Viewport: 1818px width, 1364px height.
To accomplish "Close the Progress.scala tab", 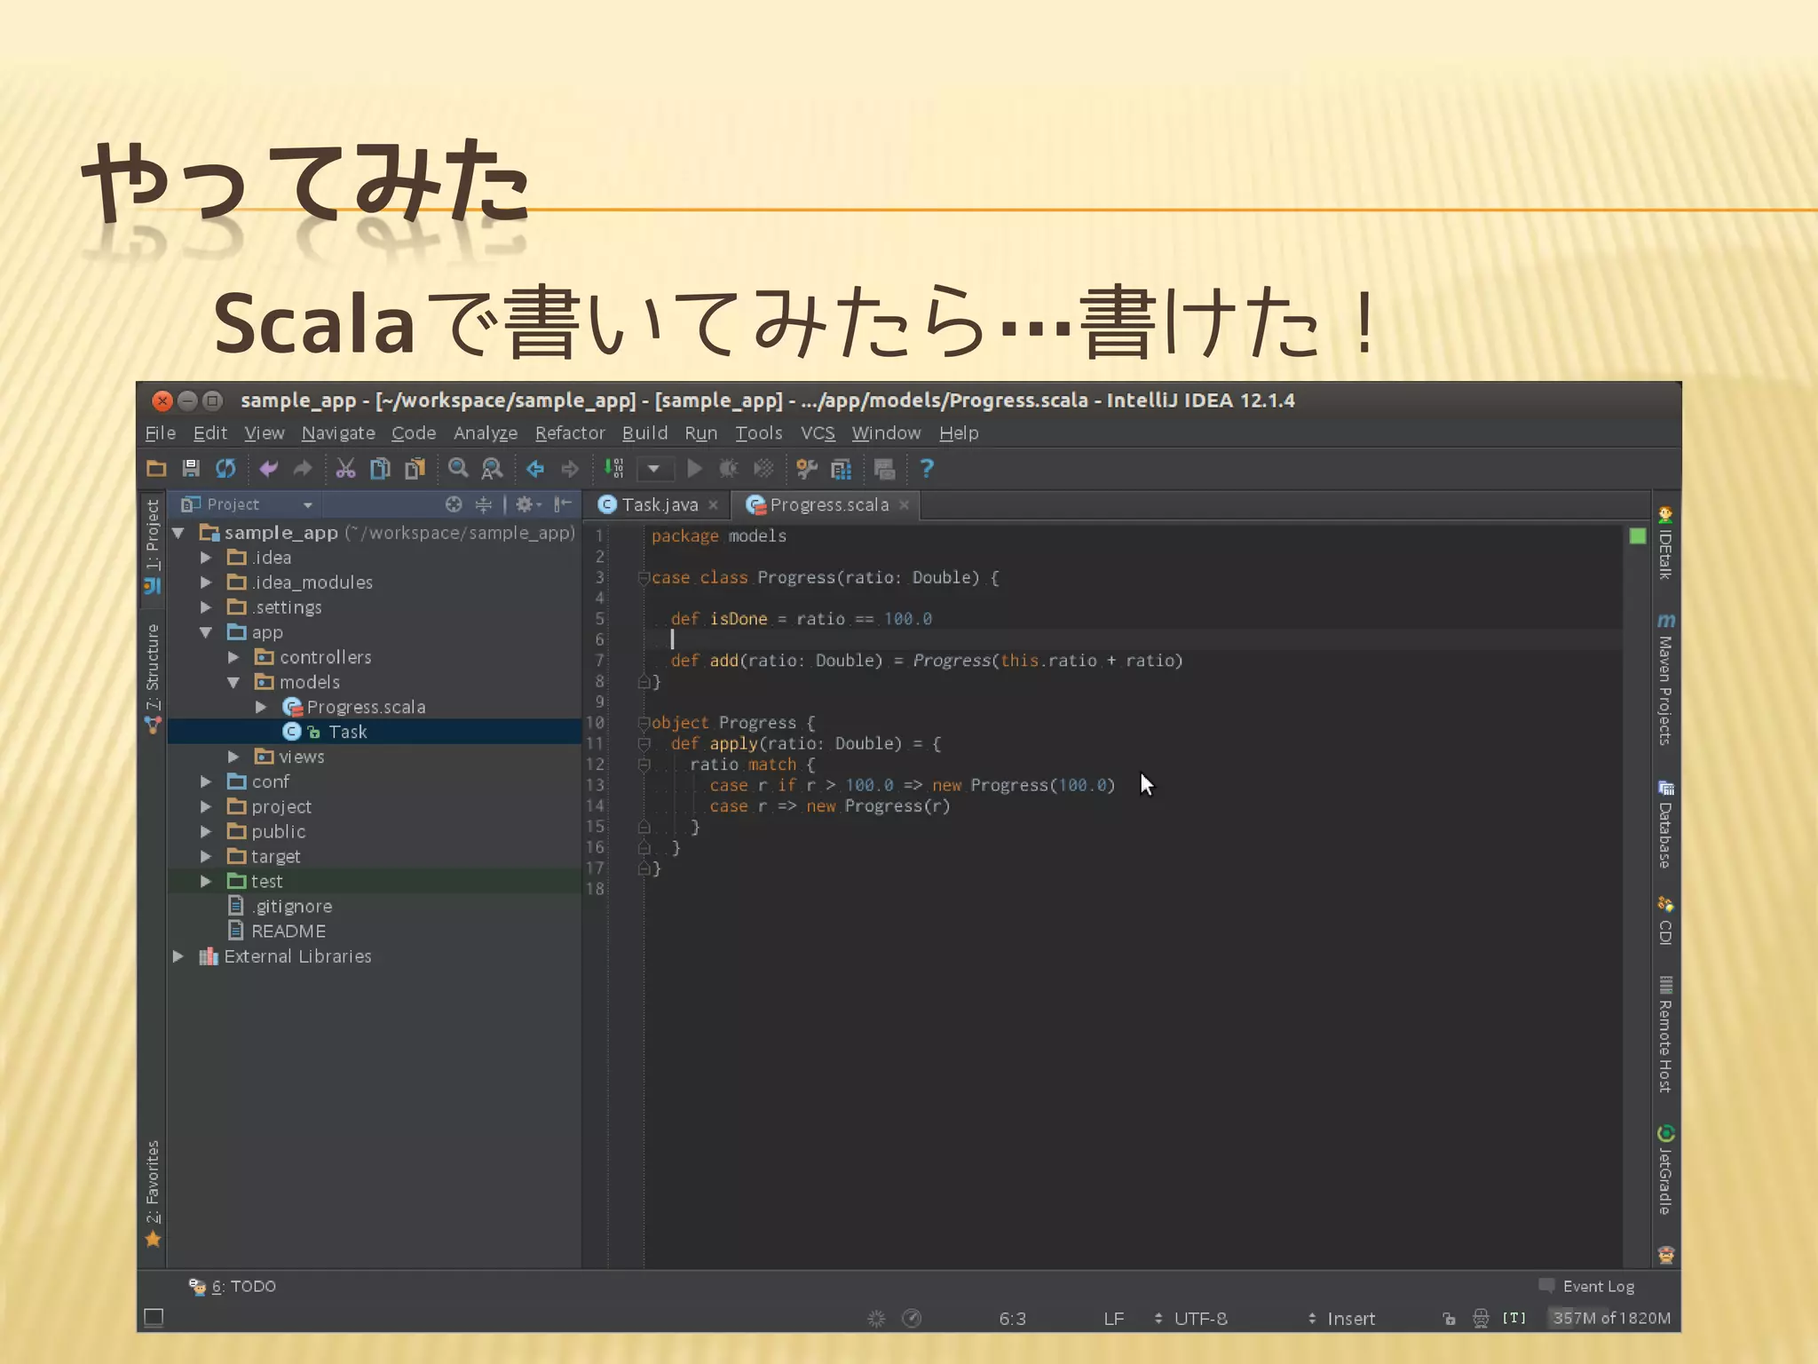I will [x=905, y=504].
